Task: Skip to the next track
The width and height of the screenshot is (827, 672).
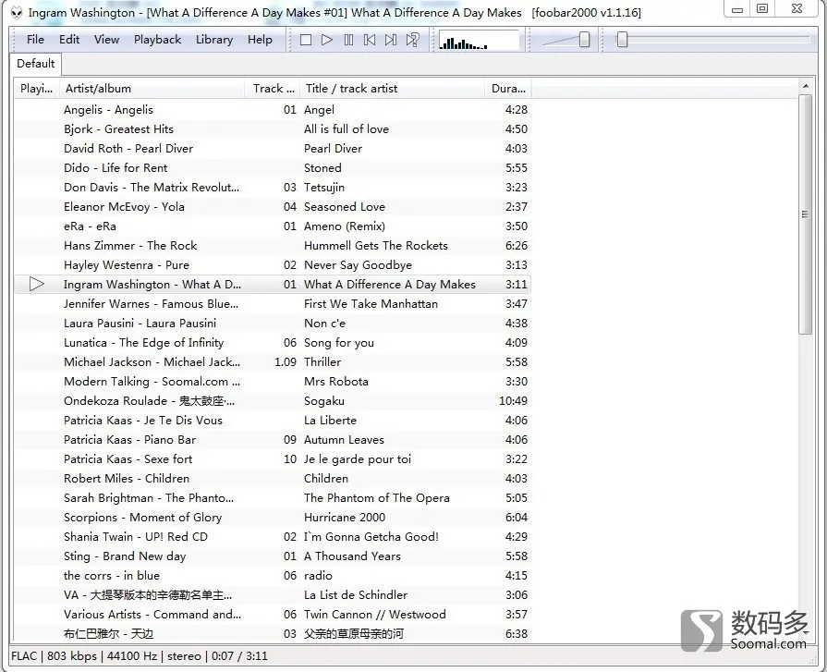Action: (x=391, y=40)
